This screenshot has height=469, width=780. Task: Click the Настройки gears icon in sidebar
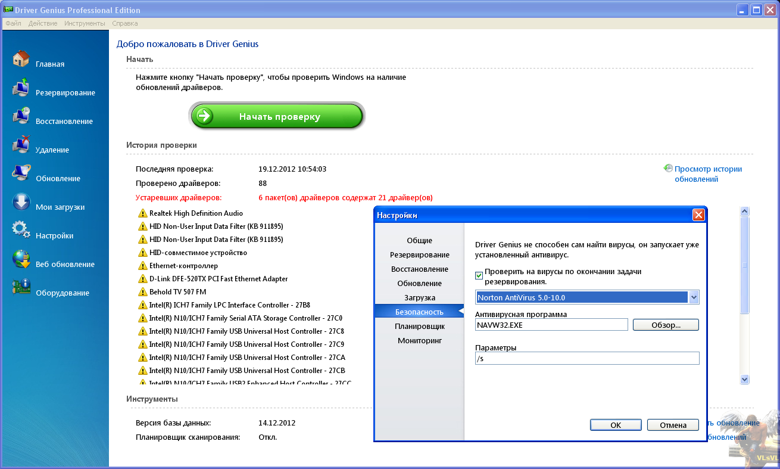(x=21, y=231)
